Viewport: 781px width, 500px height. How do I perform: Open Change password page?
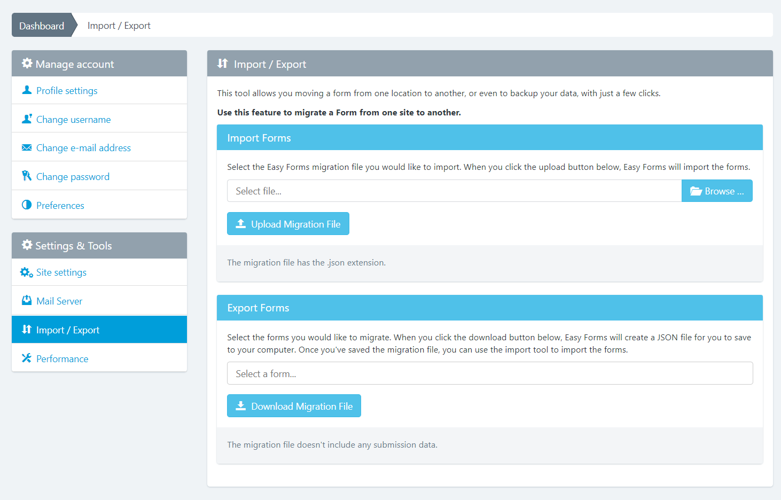[x=73, y=177]
